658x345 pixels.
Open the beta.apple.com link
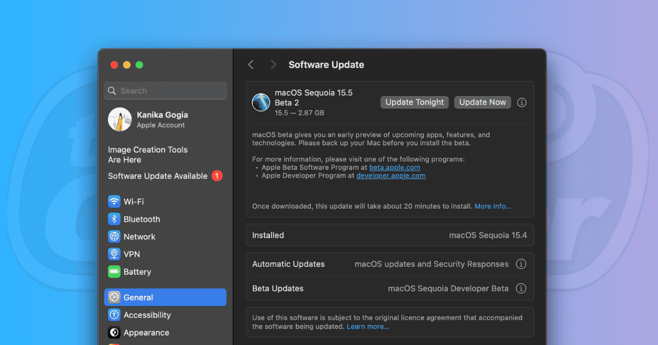point(394,168)
